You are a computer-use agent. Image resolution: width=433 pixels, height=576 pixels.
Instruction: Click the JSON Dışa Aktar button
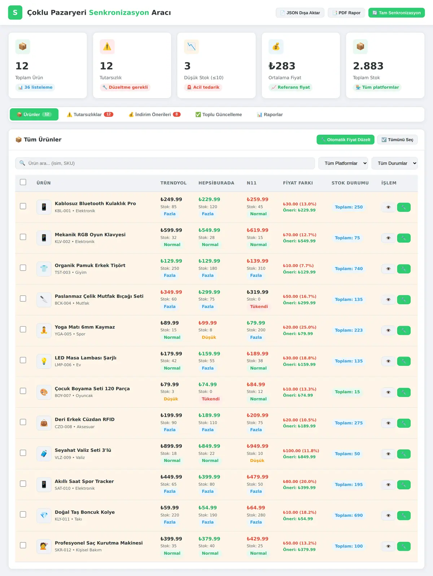[x=300, y=13]
